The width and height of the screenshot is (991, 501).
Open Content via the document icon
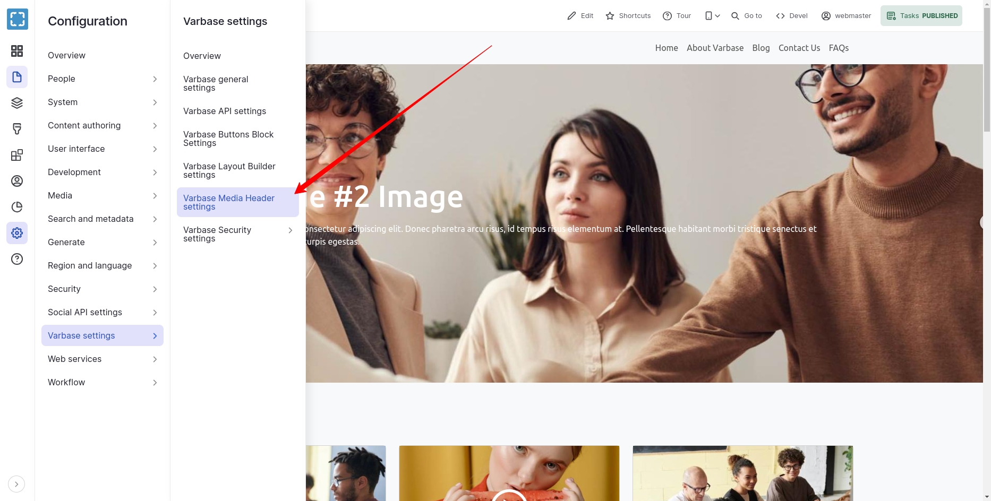click(17, 77)
